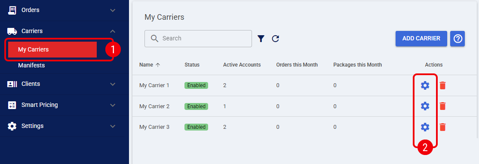Delete My Carrier 1 with trash icon
This screenshot has width=479, height=164.
pyautogui.click(x=442, y=86)
